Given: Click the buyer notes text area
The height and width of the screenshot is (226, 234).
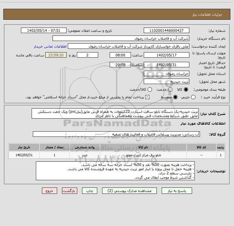Looking at the screenshot, I should click(x=115, y=171).
